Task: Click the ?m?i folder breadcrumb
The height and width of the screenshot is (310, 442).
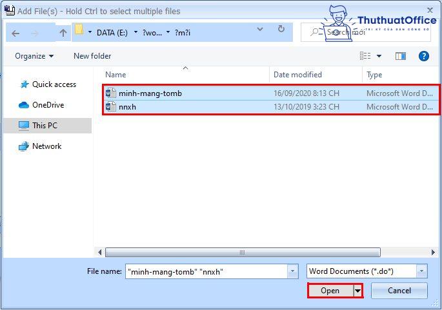Action: pyautogui.click(x=183, y=33)
